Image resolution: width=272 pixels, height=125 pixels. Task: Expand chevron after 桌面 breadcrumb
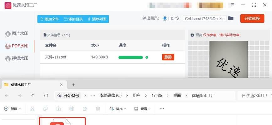click(187, 95)
